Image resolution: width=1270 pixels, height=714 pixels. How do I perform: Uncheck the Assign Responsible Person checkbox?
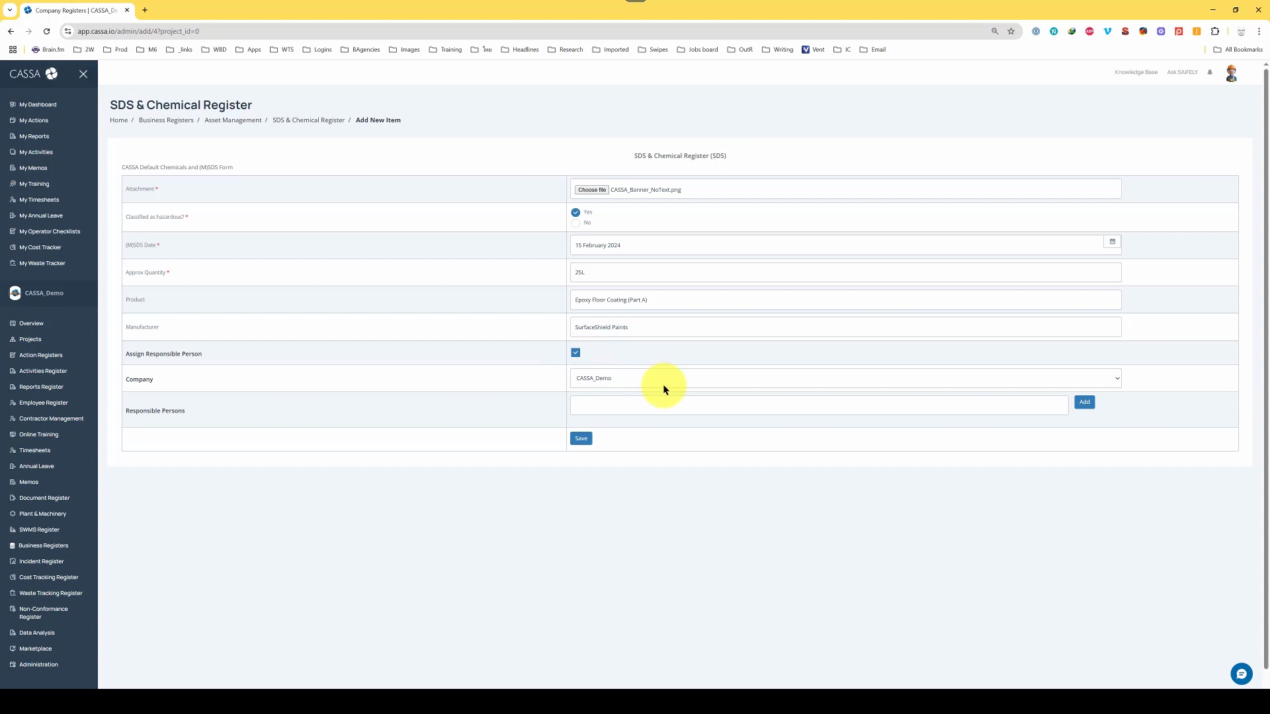[575, 353]
